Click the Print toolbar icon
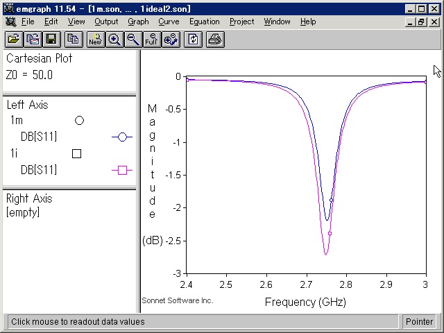The width and height of the screenshot is (444, 333). (x=215, y=40)
